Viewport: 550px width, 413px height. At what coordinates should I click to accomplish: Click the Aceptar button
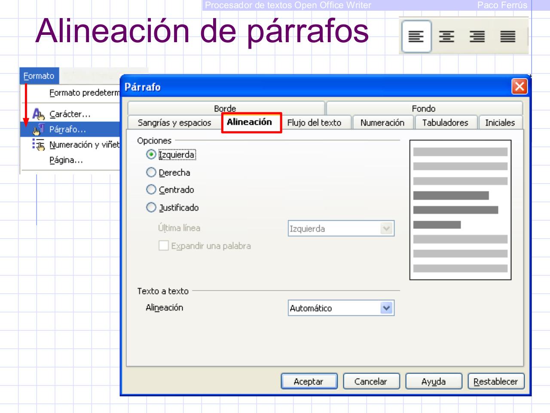(309, 381)
